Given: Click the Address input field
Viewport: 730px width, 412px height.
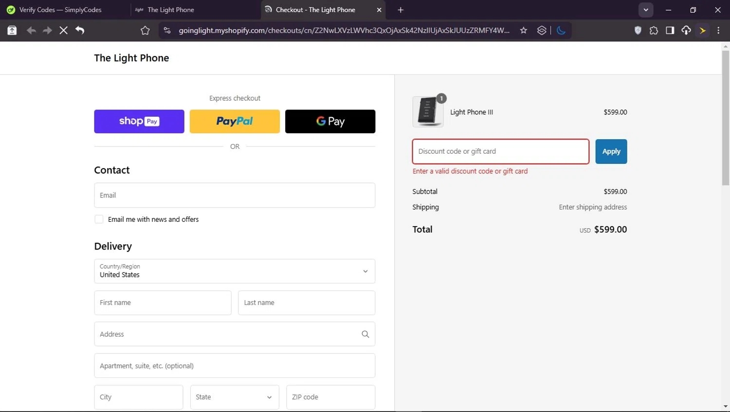Looking at the screenshot, I should coord(235,334).
